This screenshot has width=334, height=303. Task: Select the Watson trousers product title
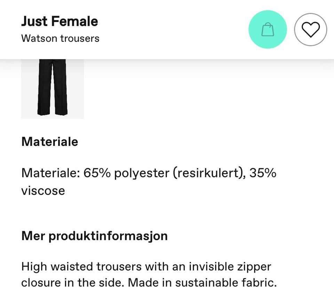(60, 39)
